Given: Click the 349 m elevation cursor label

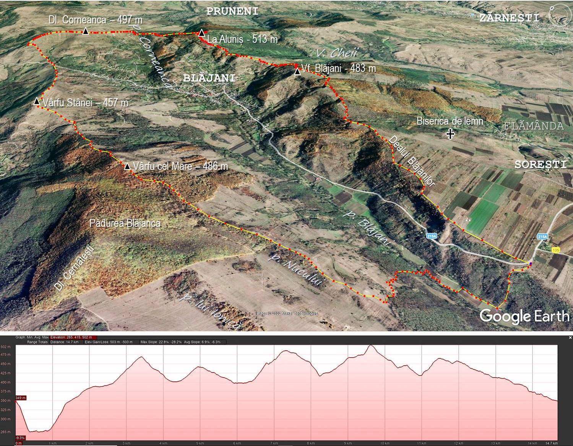Looking at the screenshot, I should coord(21,398).
